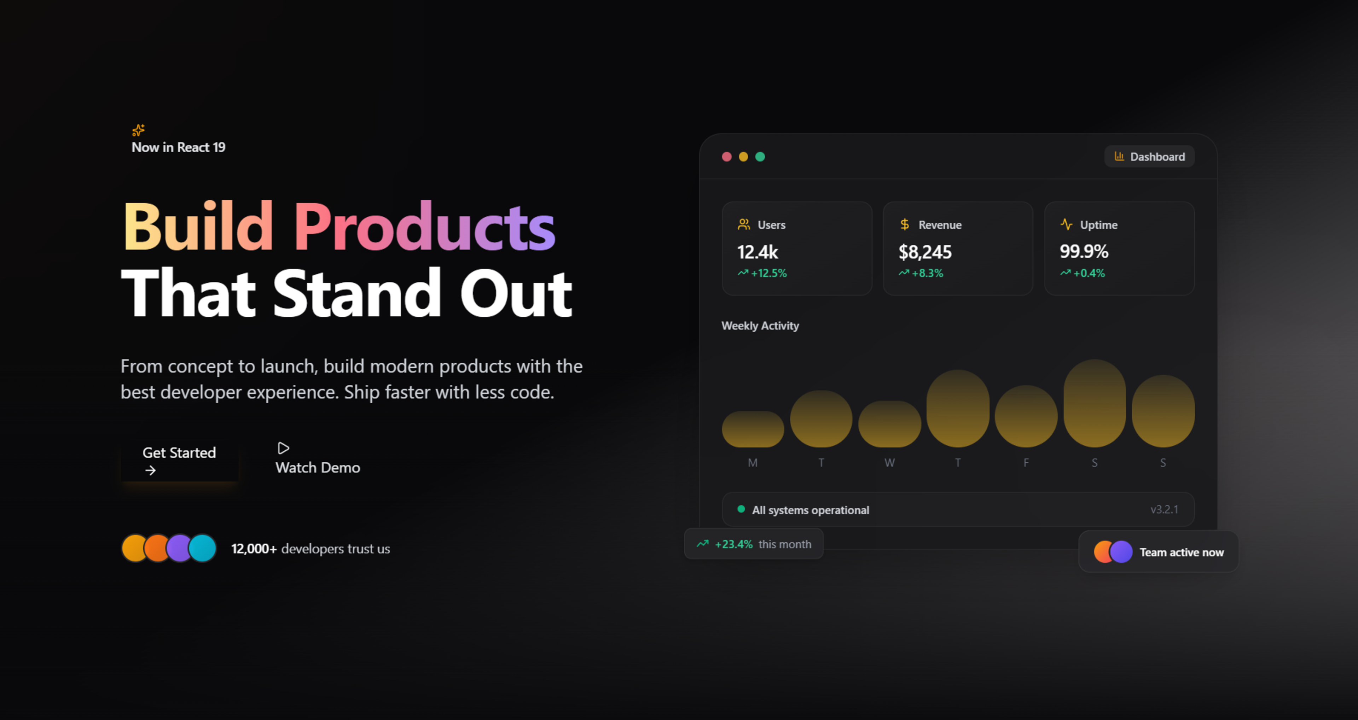This screenshot has width=1358, height=720.
Task: Click the sparkles icon above Now in React 19
Action: (x=138, y=130)
